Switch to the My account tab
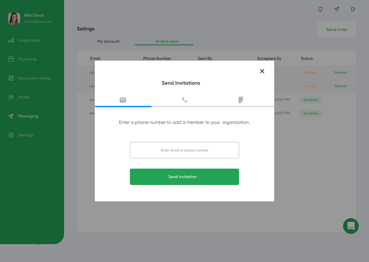The image size is (369, 262). [108, 41]
